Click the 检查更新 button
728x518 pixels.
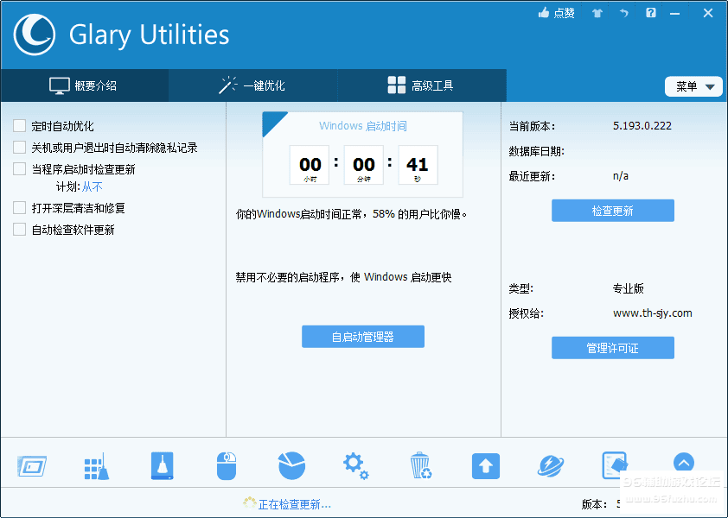pyautogui.click(x=612, y=211)
